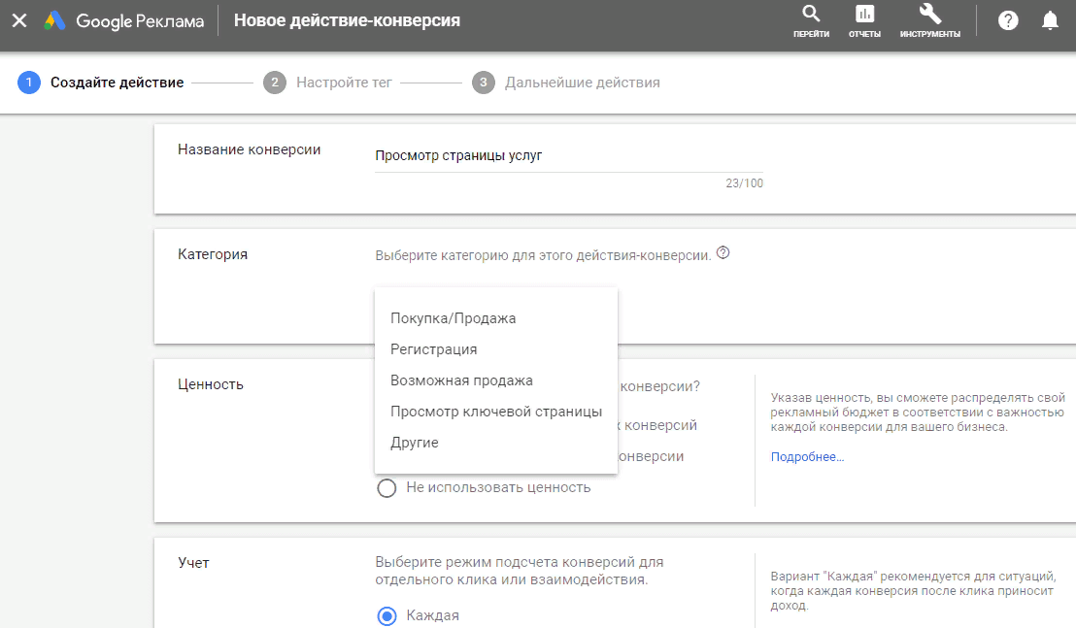
Task: Open the Tools (Инструменты) wrench icon
Action: pyautogui.click(x=929, y=15)
